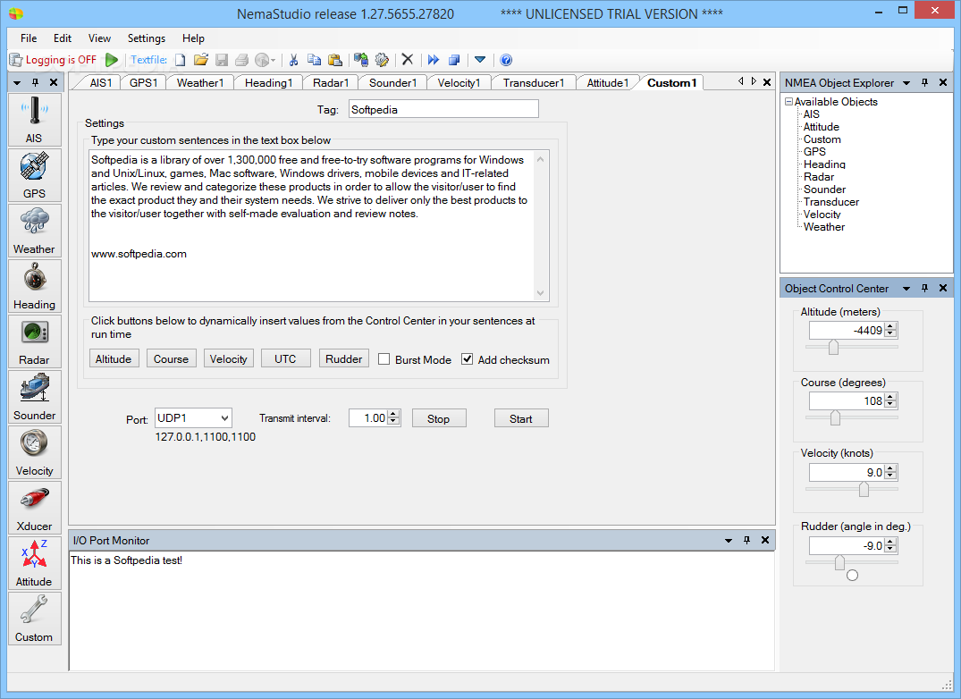Enable the Burst Mode checkbox

click(x=384, y=359)
